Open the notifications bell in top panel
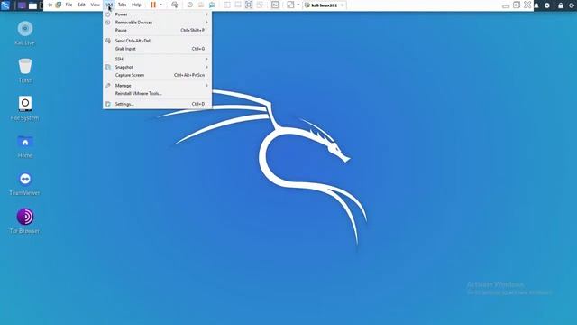This screenshot has width=577, height=325. (536, 5)
